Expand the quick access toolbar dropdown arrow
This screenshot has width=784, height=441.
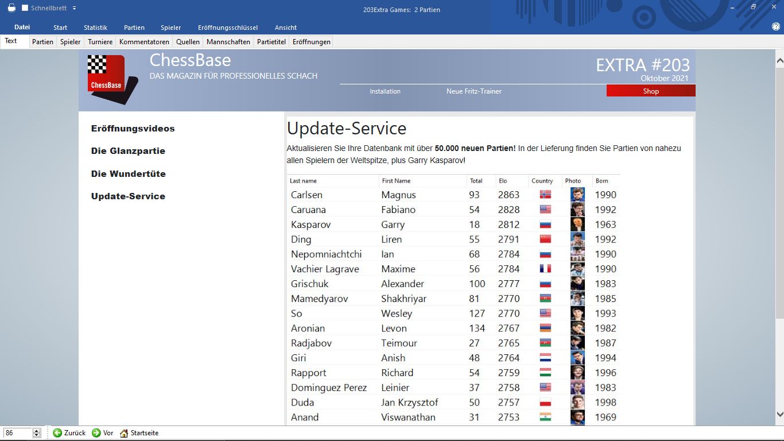pyautogui.click(x=74, y=8)
